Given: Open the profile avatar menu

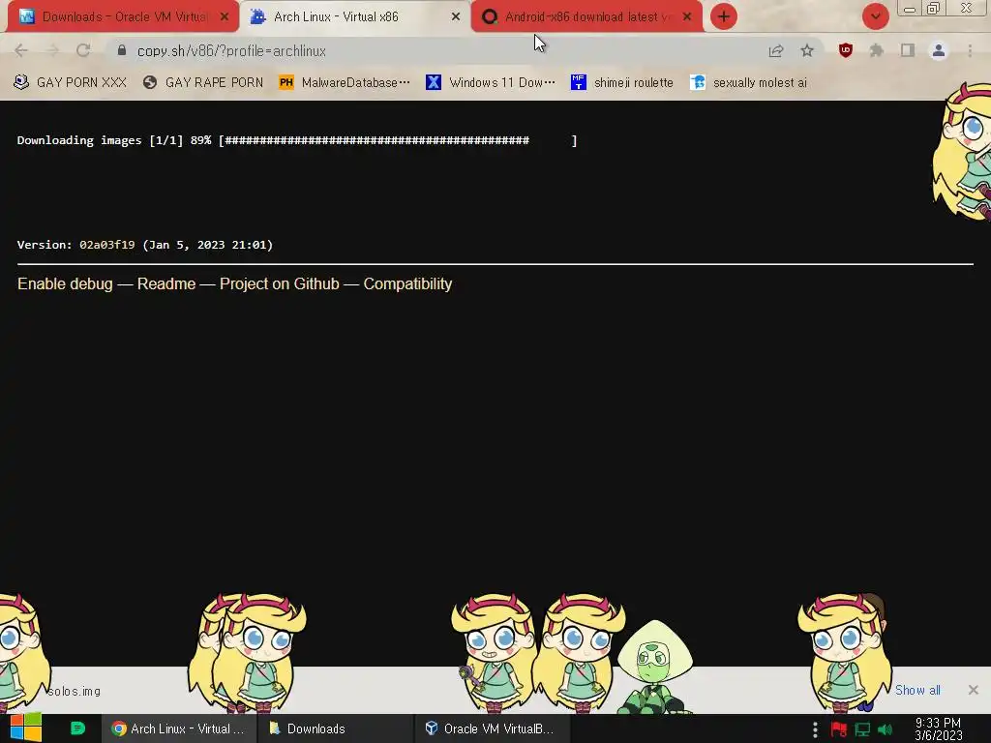Looking at the screenshot, I should coord(939,50).
